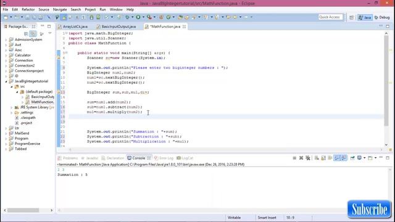
Task: Open the Display Selected Console dropdown
Action: (x=364, y=158)
